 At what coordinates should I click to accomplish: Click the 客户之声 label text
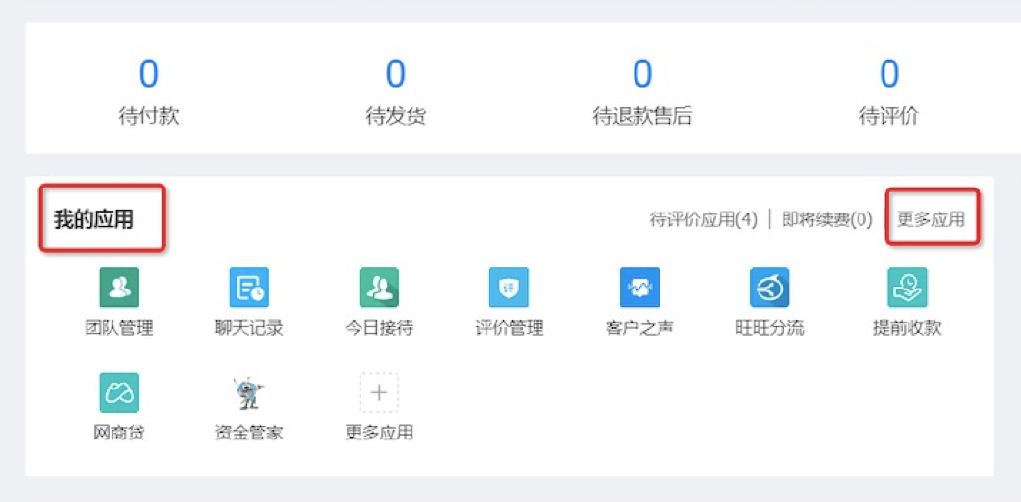click(x=639, y=328)
